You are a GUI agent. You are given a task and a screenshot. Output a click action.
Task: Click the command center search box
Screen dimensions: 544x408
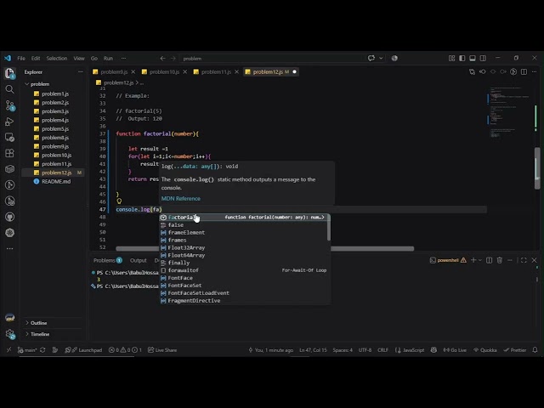pyautogui.click(x=272, y=59)
